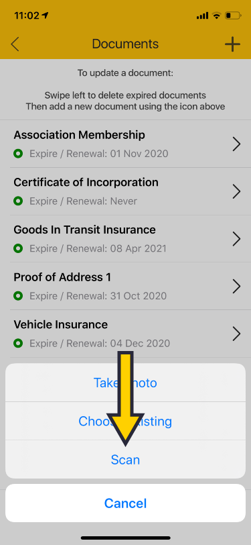Expand Proof of Address 1 chevron
The height and width of the screenshot is (545, 251).
[236, 287]
